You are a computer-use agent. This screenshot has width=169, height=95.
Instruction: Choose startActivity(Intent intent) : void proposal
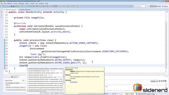45,75
